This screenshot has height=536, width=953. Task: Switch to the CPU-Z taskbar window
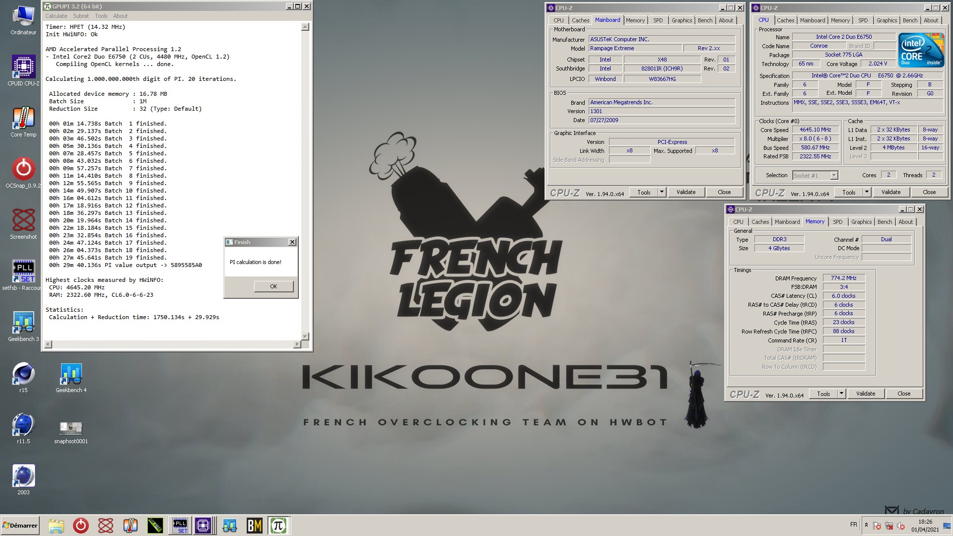tap(204, 526)
